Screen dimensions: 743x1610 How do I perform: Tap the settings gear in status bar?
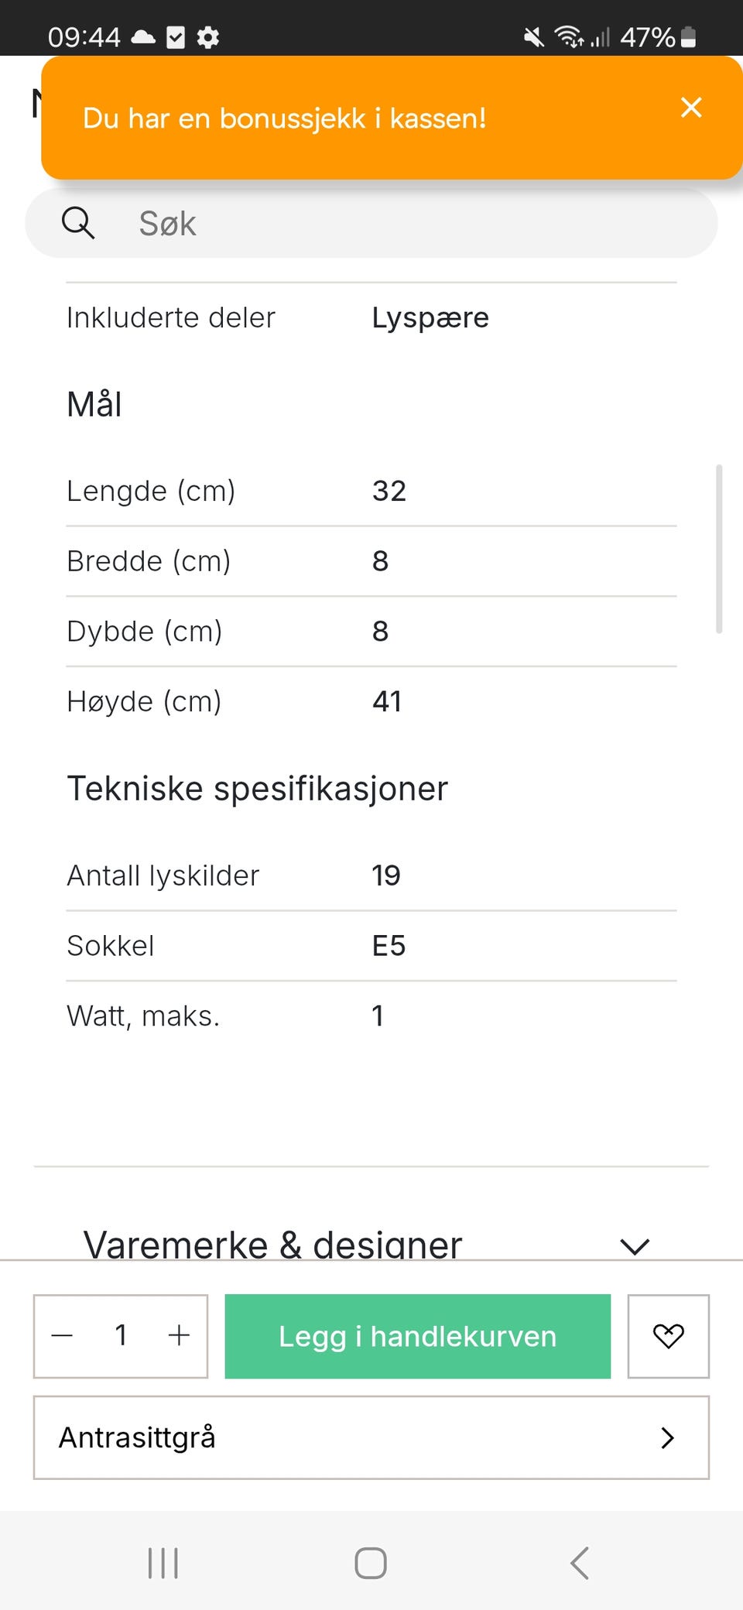(208, 37)
